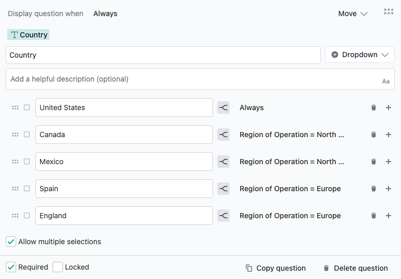
Task: Add option after England with plus icon
Action: (x=388, y=216)
